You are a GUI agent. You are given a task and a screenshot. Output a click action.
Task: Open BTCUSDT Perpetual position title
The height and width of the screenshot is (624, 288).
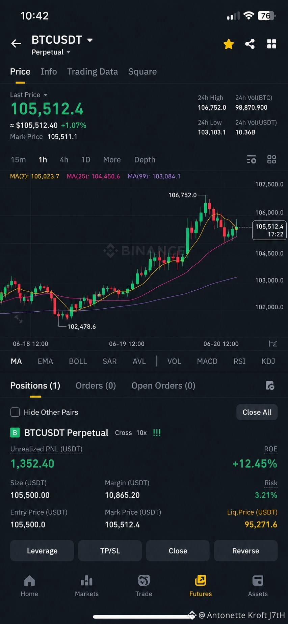pos(66,433)
